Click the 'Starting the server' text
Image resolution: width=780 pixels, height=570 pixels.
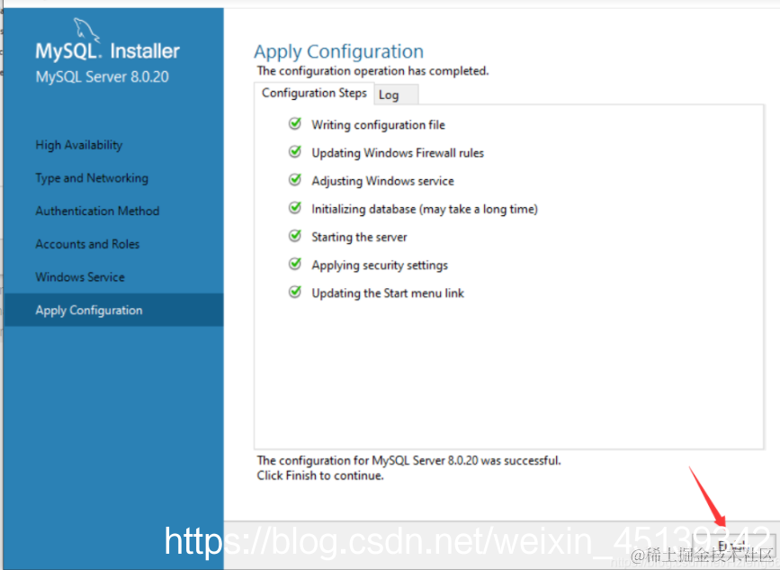click(x=359, y=237)
